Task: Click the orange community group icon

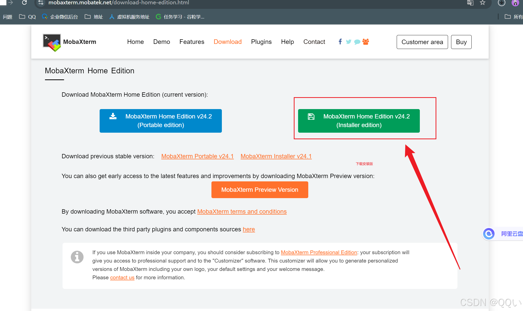Action: tap(366, 42)
